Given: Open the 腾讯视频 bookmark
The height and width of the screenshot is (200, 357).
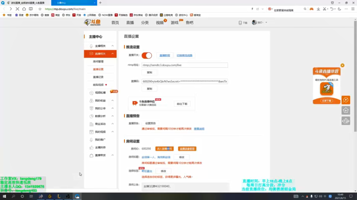Looking at the screenshot, I should click(x=151, y=15).
